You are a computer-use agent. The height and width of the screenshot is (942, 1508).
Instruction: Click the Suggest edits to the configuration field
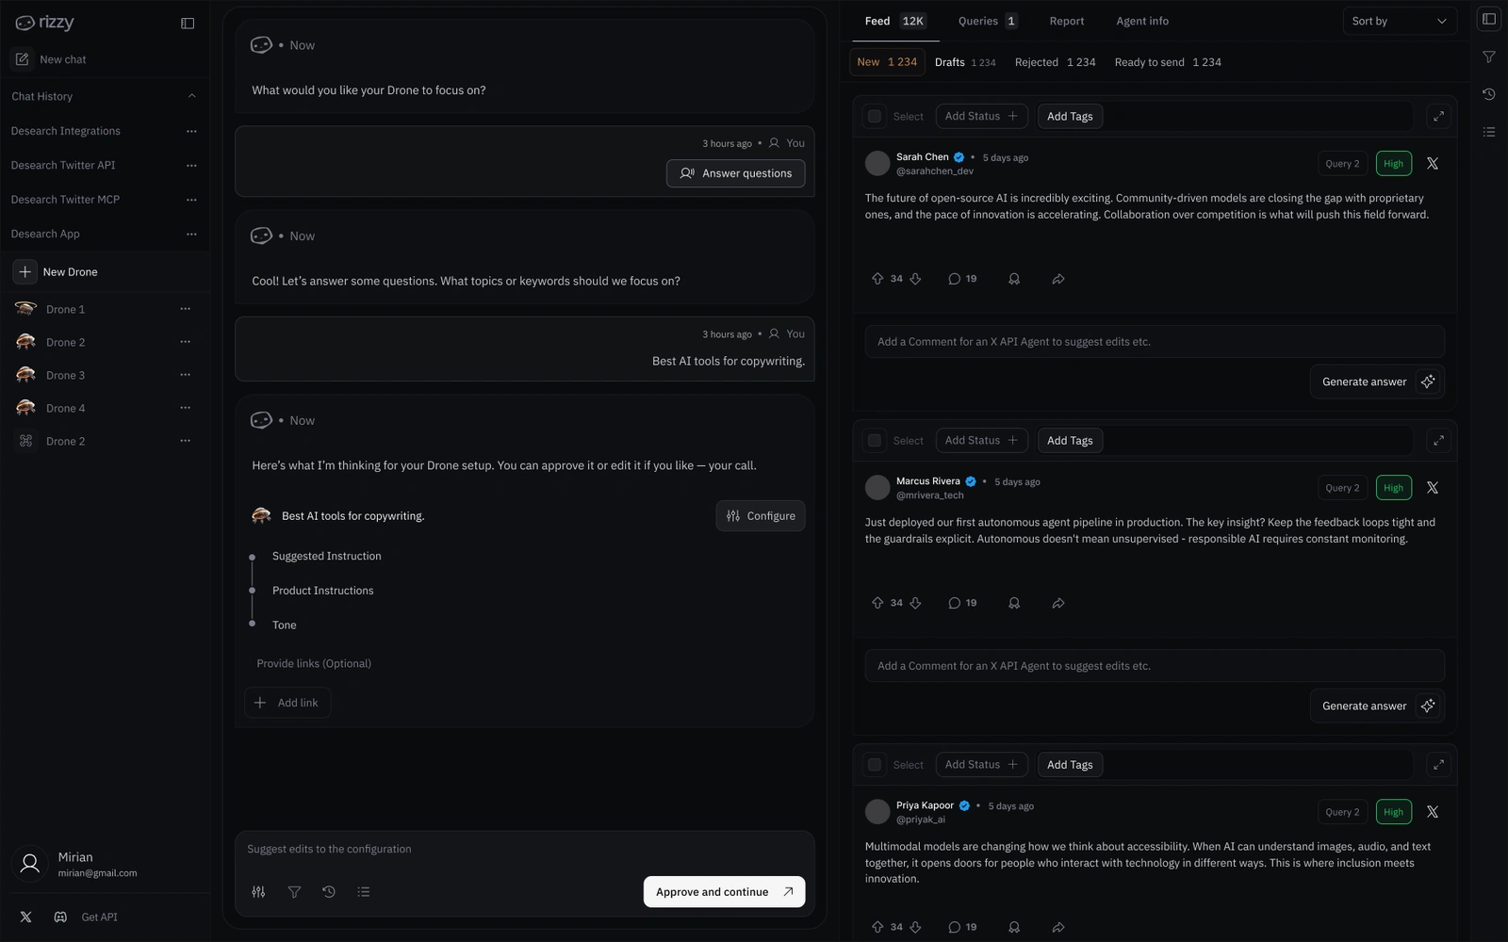524,849
